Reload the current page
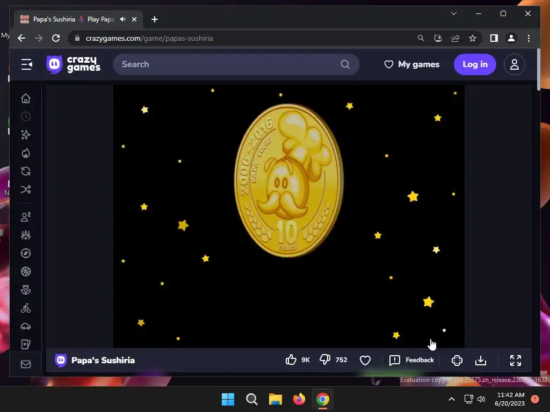Image resolution: width=550 pixels, height=412 pixels. [x=56, y=38]
